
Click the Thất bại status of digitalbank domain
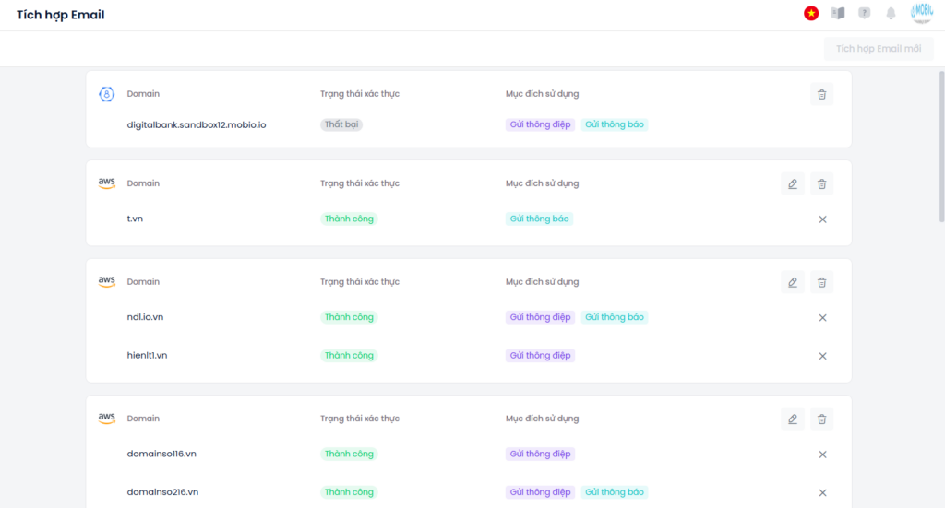coord(341,124)
